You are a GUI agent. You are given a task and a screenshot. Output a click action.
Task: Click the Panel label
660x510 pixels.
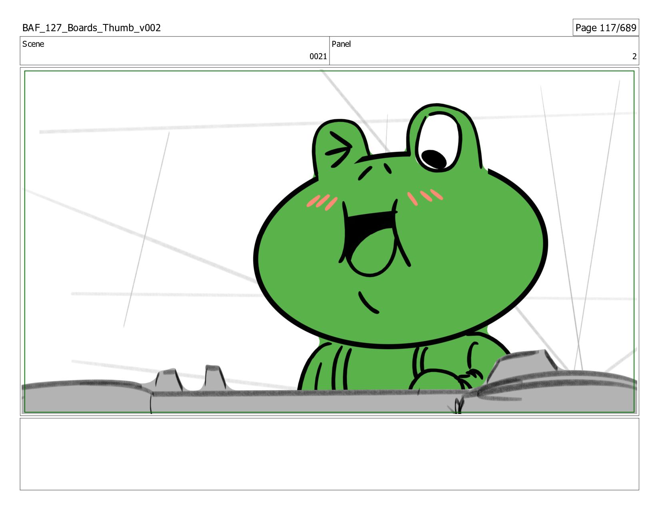point(341,44)
